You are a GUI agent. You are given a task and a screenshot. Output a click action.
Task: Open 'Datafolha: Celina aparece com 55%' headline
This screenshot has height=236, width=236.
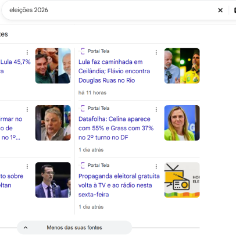click(x=116, y=128)
